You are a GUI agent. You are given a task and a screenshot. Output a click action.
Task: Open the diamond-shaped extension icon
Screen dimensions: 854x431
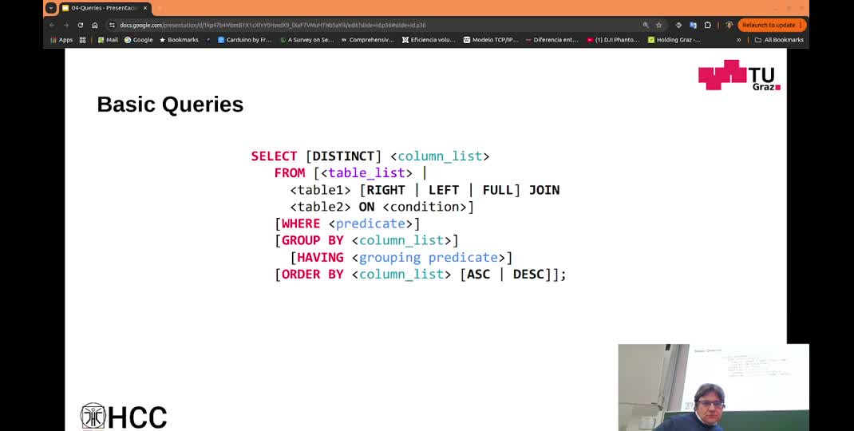678,25
